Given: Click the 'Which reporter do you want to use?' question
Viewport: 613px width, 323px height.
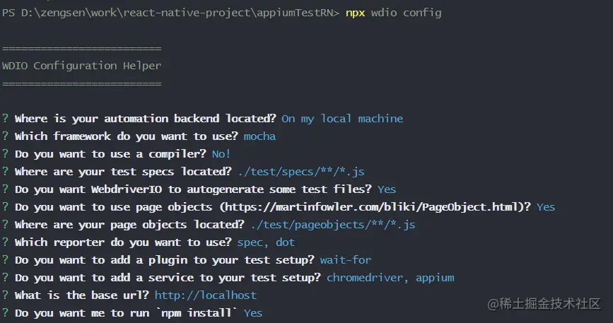Looking at the screenshot, I should (x=123, y=242).
